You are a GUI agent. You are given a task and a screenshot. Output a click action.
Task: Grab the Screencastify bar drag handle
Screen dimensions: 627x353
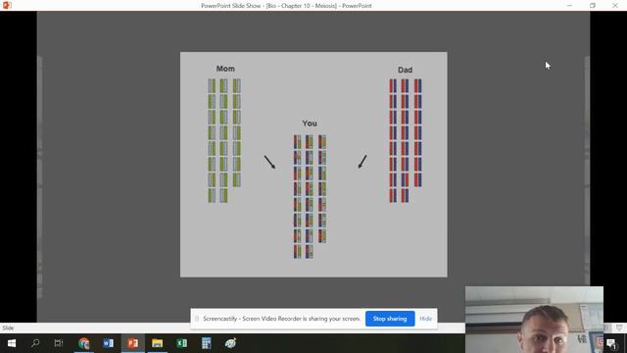click(197, 319)
